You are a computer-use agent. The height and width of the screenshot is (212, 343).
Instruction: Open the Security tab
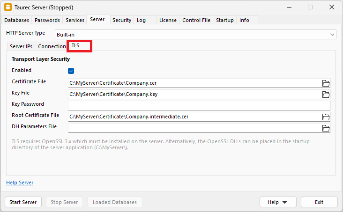point(122,20)
